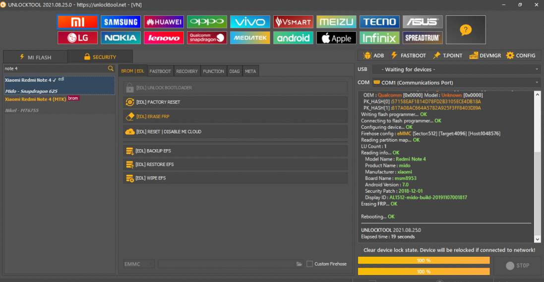Enable the Custom Firehose checkbox
544x282 pixels.
click(309, 264)
